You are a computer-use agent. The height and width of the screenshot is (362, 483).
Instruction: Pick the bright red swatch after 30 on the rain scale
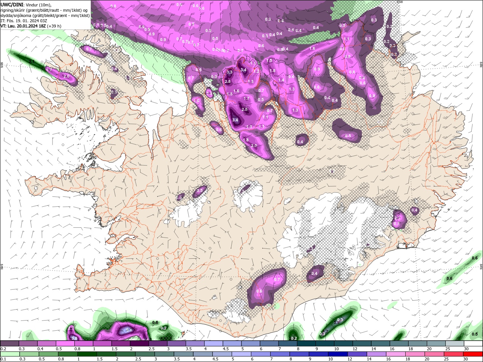tap(473, 354)
